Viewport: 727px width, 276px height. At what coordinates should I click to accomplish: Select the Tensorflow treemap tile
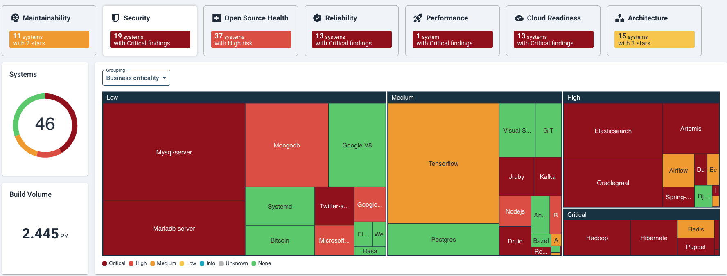tap(443, 163)
